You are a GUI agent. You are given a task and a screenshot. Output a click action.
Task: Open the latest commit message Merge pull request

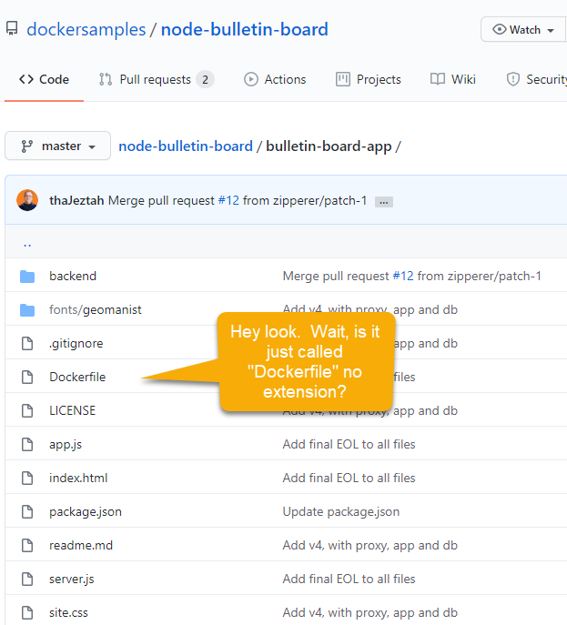coord(161,200)
